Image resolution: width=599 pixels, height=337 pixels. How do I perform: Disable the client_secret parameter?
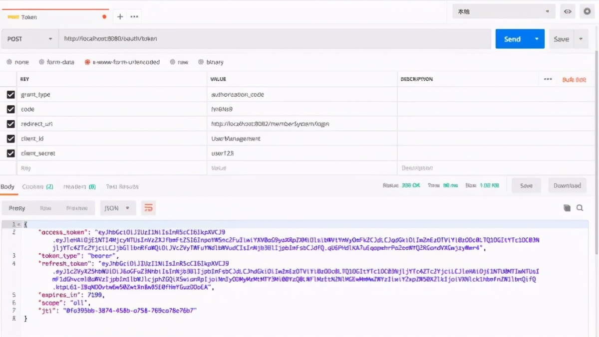coord(10,154)
